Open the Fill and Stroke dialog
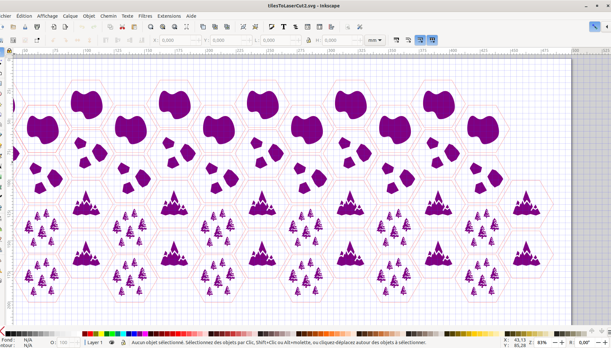 click(272, 27)
